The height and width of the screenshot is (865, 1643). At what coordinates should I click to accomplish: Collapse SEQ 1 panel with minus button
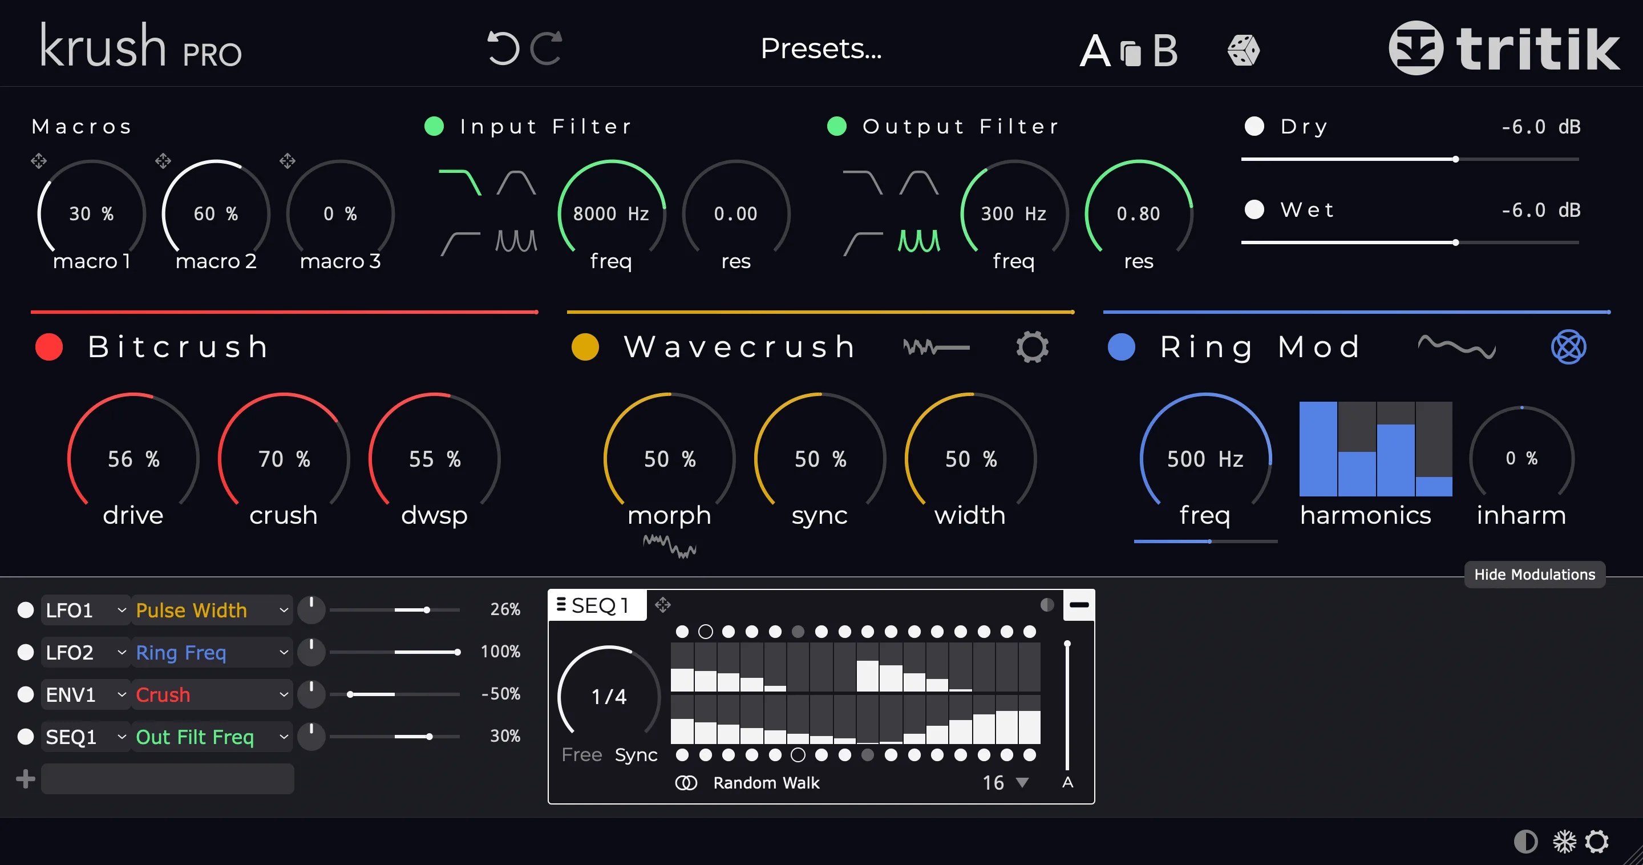1079,605
